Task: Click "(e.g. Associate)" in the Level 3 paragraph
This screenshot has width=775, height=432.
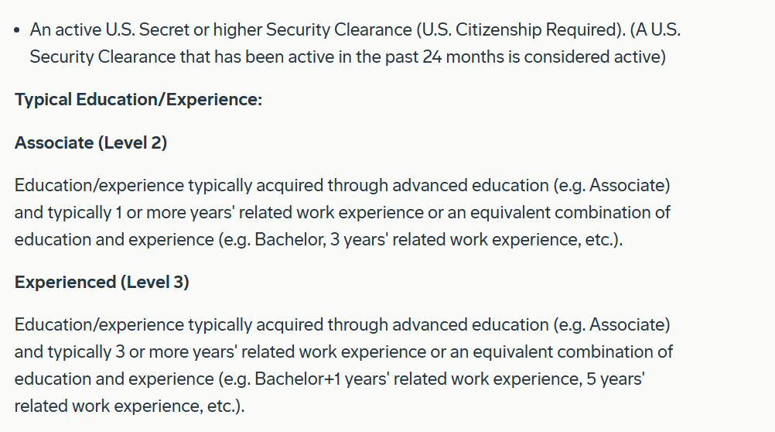Action: (611, 325)
